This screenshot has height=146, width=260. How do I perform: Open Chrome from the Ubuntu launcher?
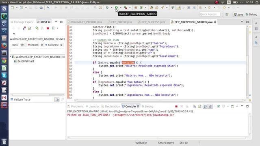pos(4,61)
